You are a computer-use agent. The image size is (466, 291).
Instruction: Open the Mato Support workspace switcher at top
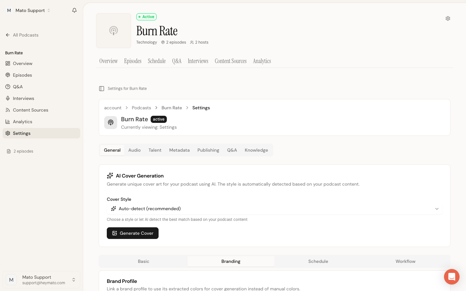click(29, 10)
